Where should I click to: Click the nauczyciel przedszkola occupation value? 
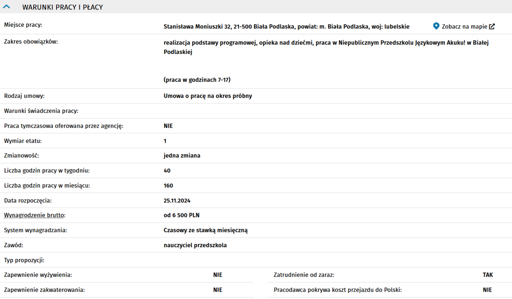pos(195,245)
